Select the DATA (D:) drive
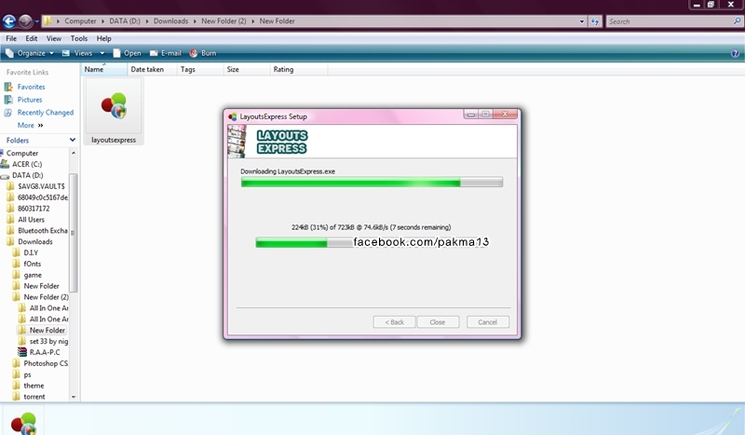Viewport: 745px width, 435px height. pos(27,175)
